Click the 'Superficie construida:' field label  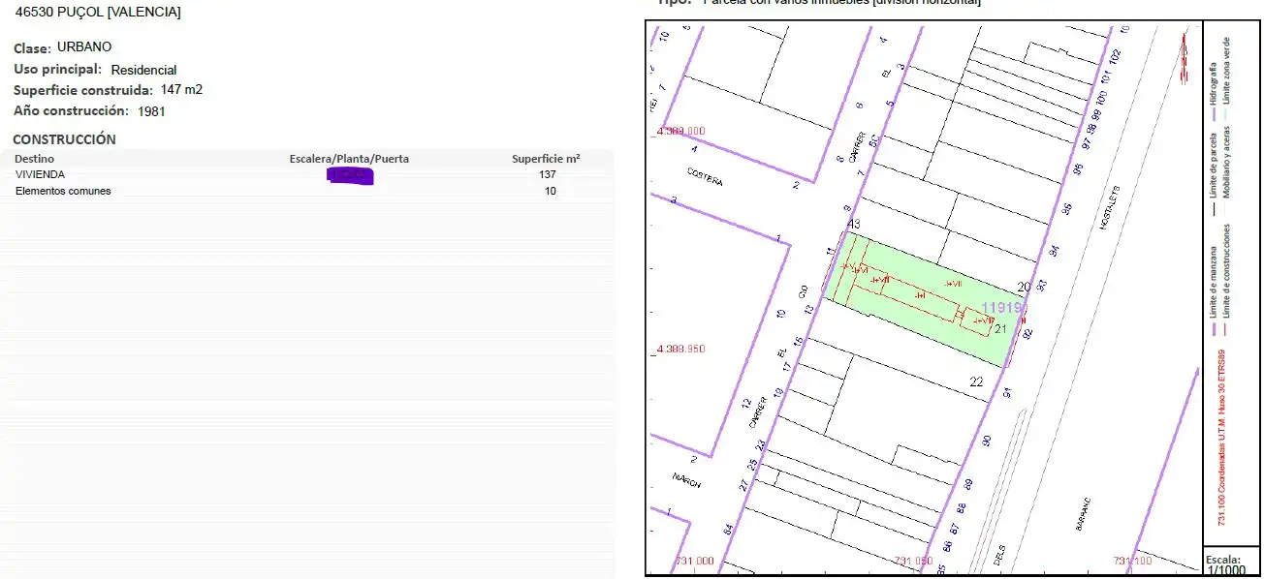click(83, 90)
